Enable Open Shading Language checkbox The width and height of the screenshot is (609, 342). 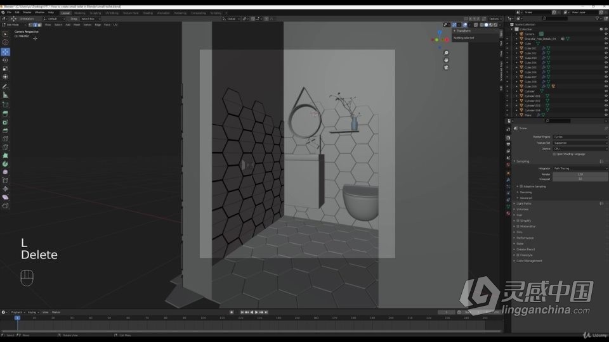pos(554,154)
